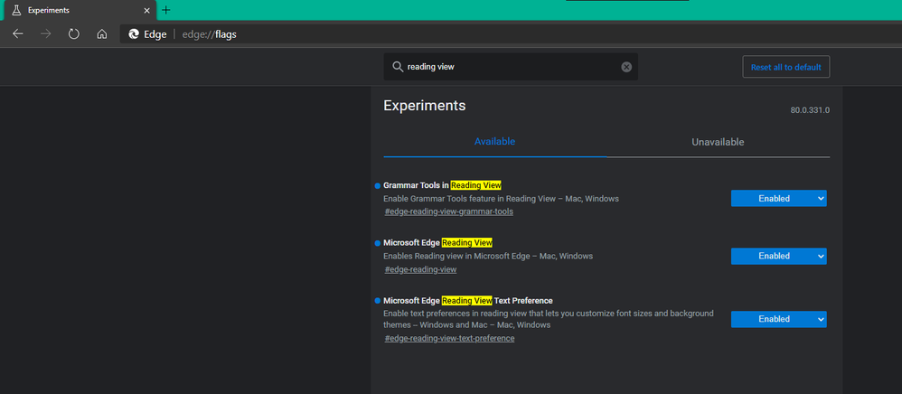Click the forward navigation arrow

pyautogui.click(x=45, y=34)
